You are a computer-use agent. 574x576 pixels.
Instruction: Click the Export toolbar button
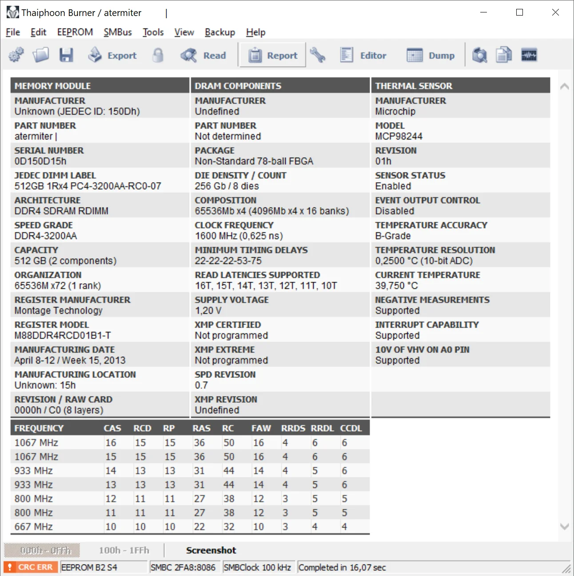[x=112, y=55]
